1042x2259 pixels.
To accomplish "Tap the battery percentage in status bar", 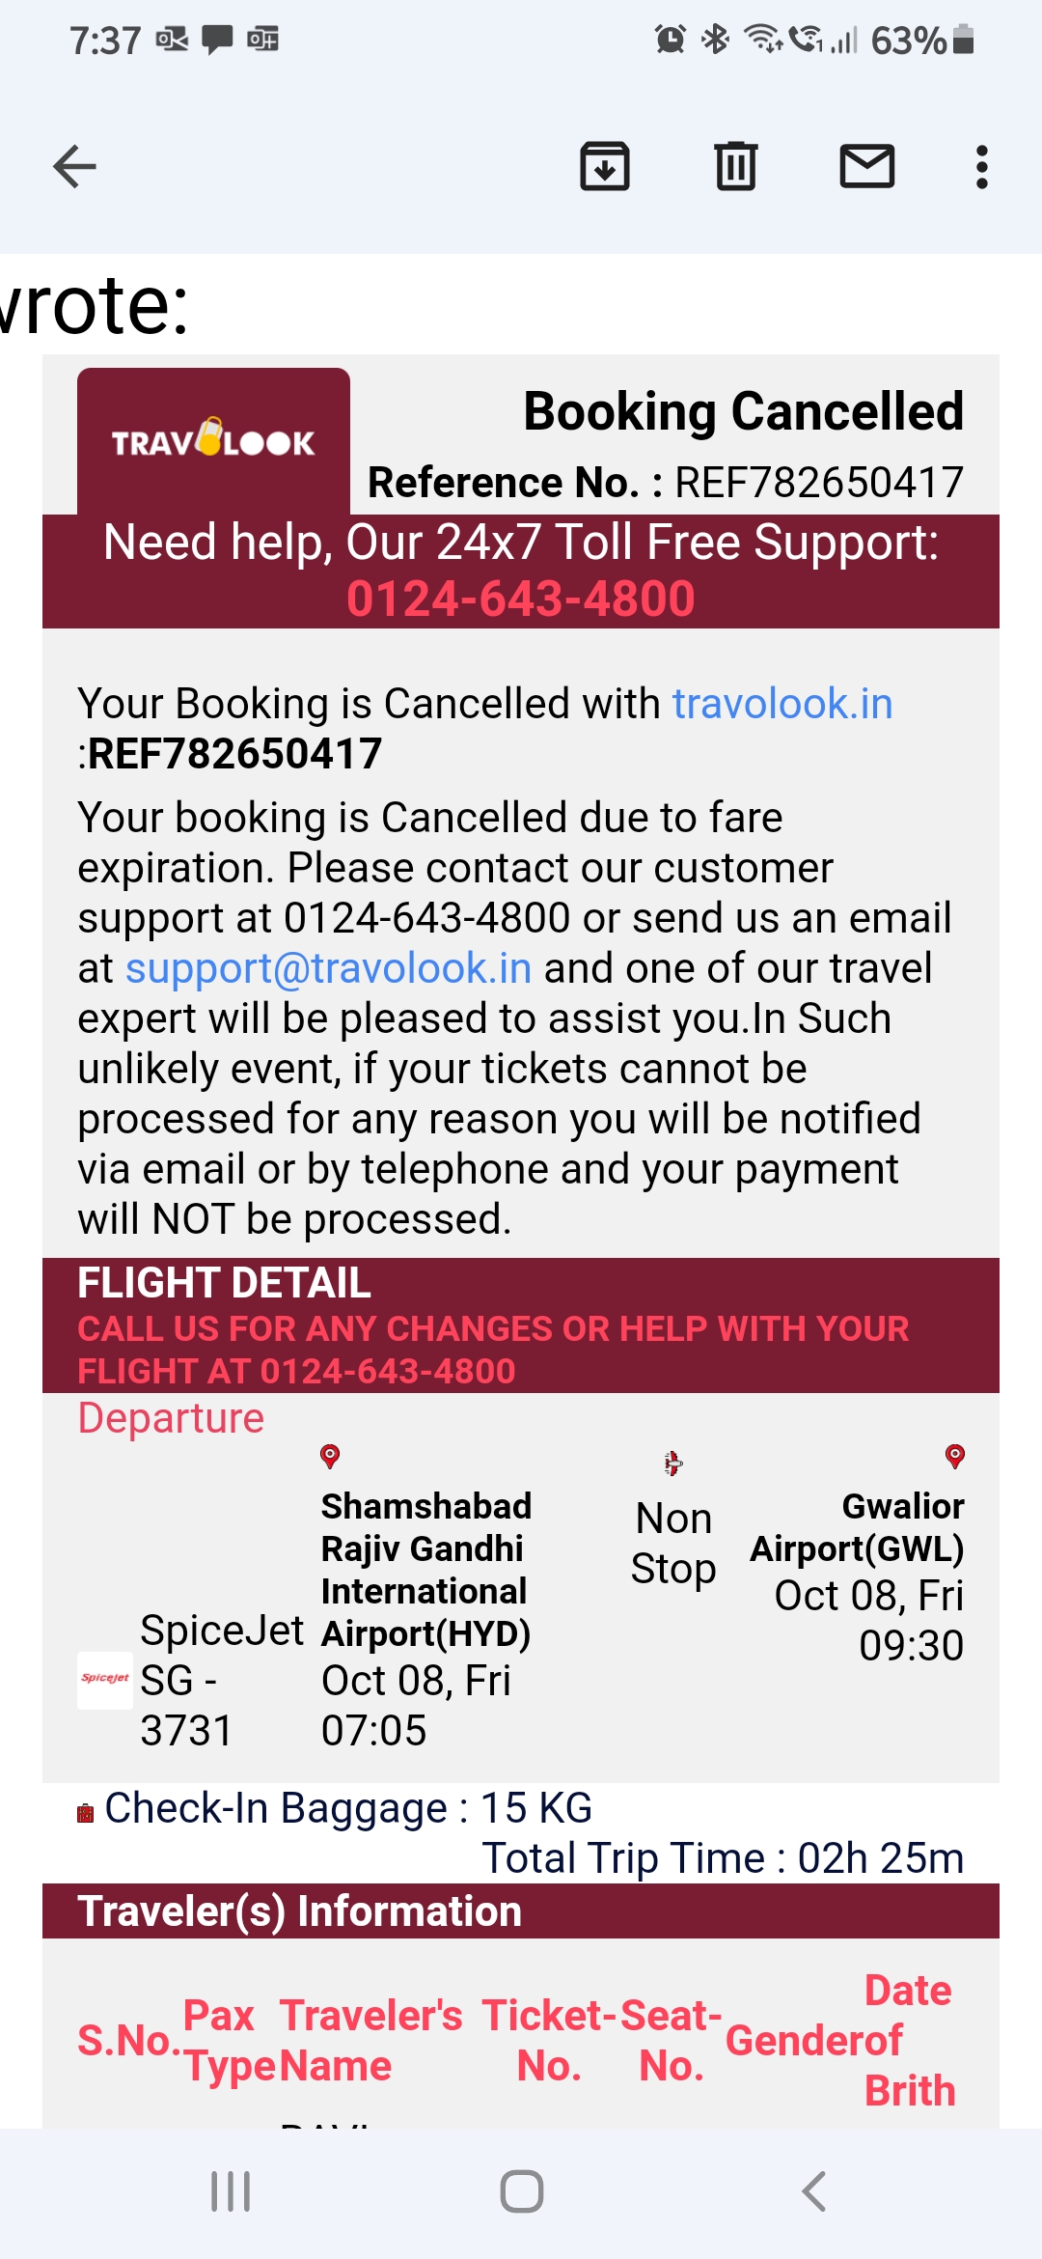I will pos(908,41).
